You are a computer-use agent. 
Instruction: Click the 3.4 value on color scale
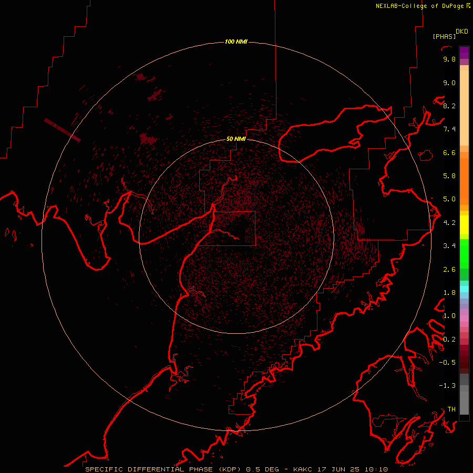click(449, 246)
